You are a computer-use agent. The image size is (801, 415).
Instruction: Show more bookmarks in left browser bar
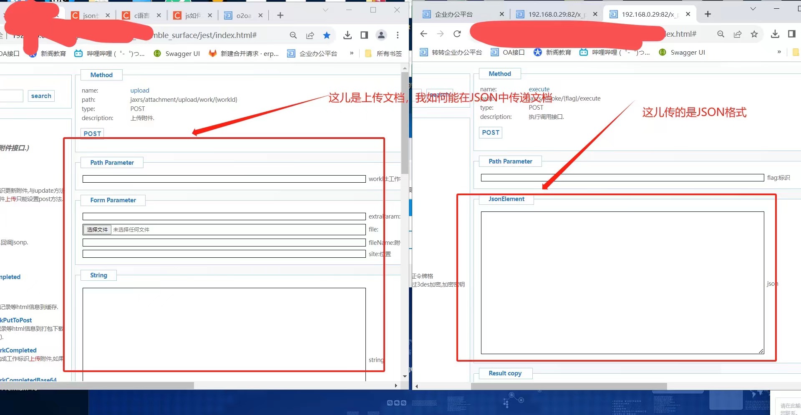point(352,53)
